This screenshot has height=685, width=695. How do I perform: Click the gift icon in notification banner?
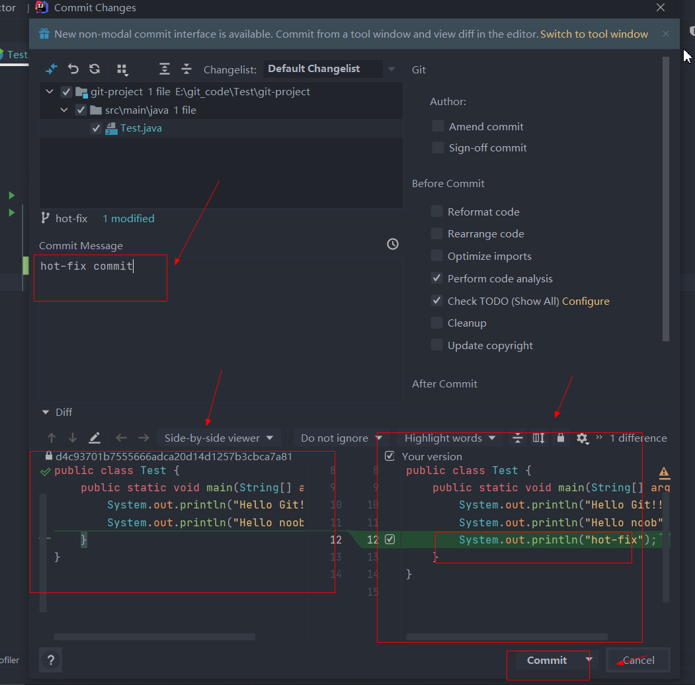click(x=44, y=34)
